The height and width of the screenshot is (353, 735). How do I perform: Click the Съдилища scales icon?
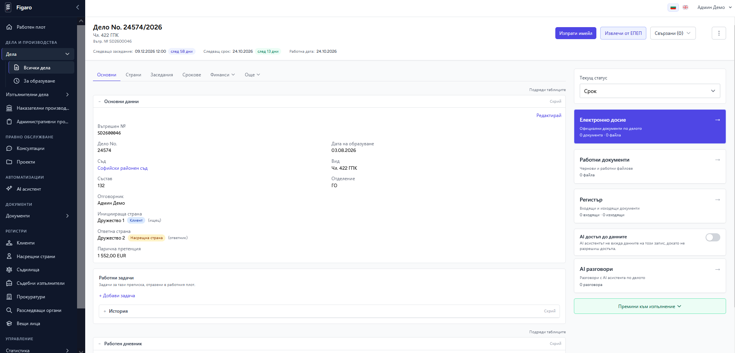click(9, 270)
